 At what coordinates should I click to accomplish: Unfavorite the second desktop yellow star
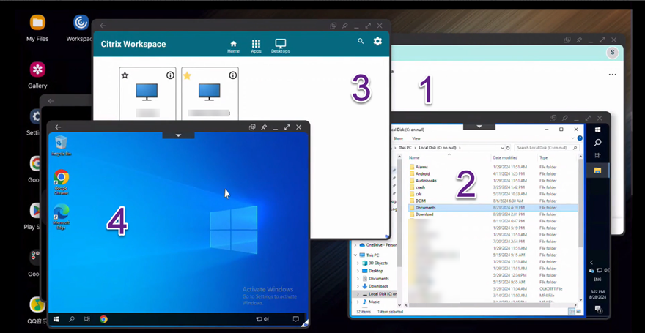point(187,75)
